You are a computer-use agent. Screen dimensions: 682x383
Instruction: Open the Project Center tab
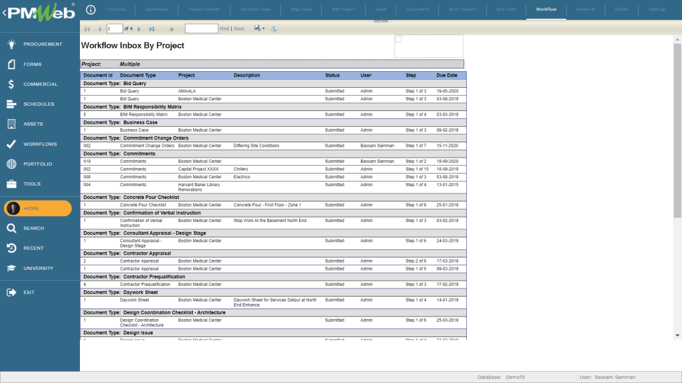204,9
